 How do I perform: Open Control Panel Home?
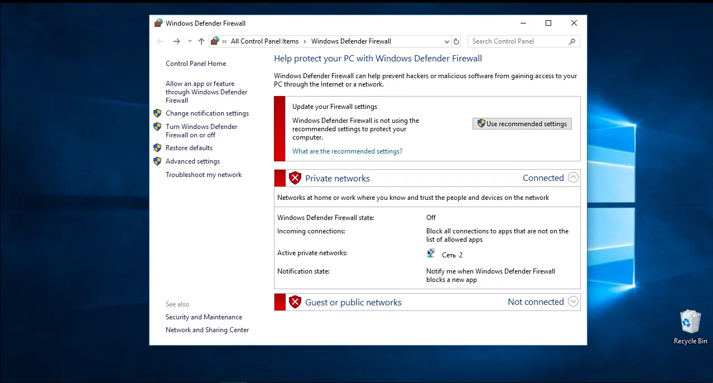(x=196, y=64)
